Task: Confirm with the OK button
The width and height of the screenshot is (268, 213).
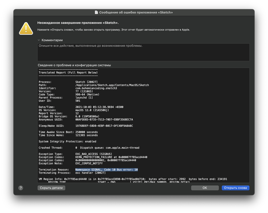Action: [x=205, y=188]
